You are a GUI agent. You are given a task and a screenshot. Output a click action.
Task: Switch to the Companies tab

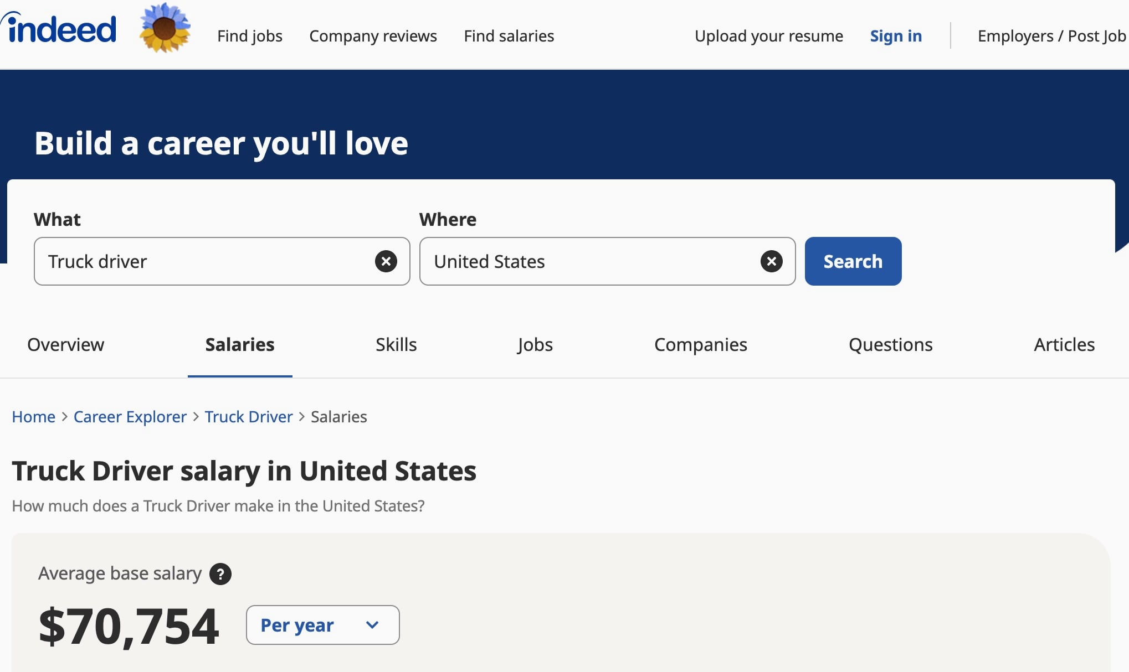pos(701,345)
